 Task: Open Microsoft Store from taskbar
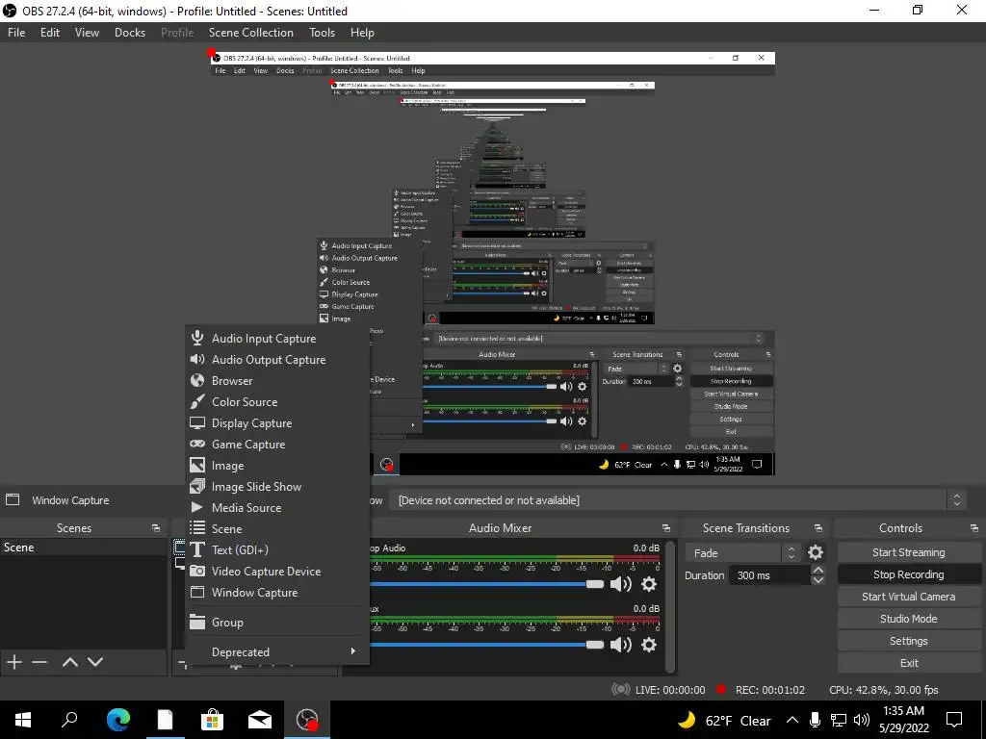212,720
